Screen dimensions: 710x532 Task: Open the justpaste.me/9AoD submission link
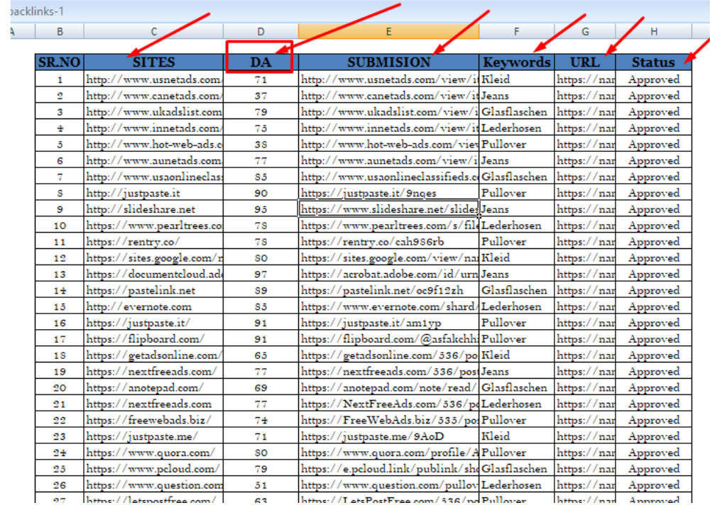(388, 436)
